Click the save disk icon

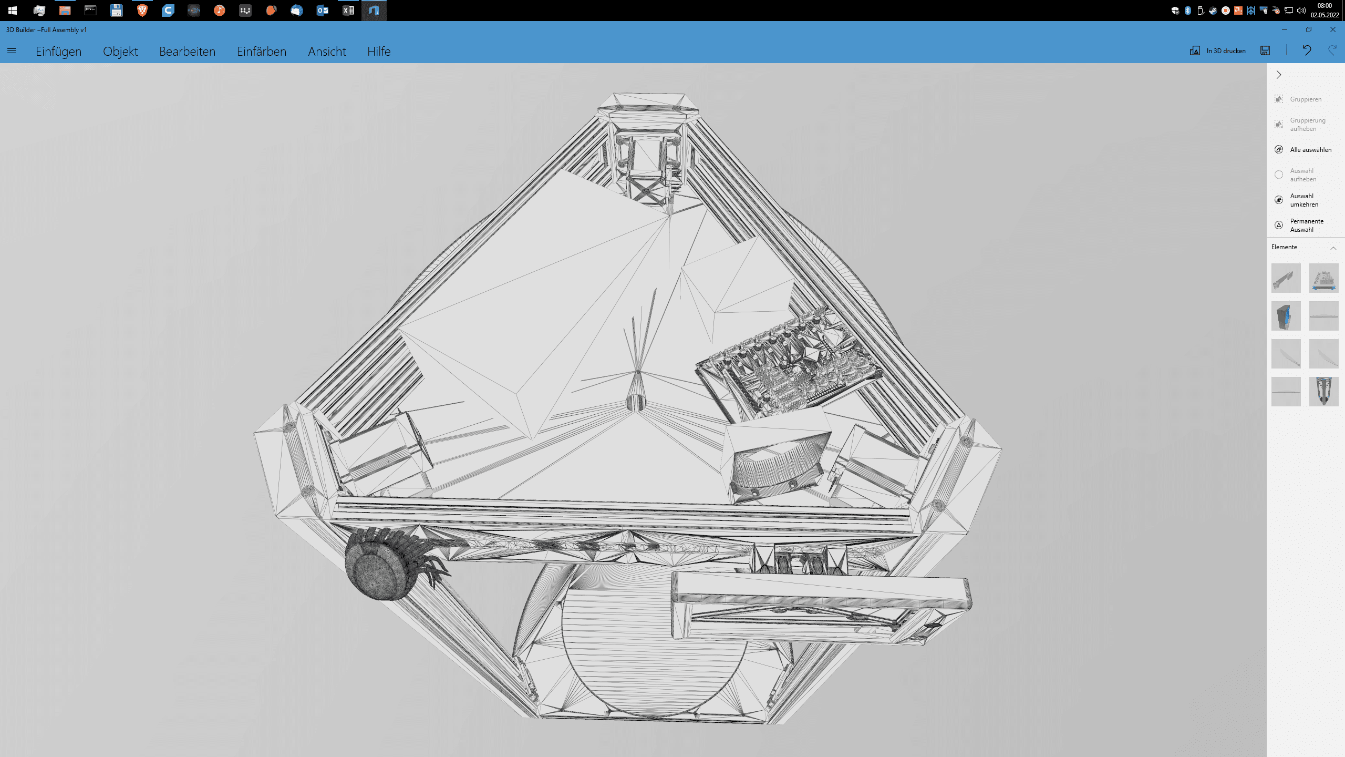tap(1265, 50)
